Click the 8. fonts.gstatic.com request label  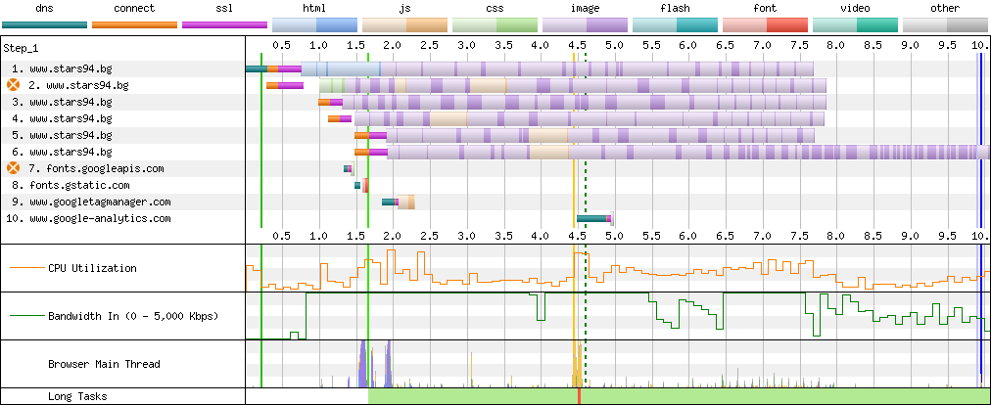71,185
